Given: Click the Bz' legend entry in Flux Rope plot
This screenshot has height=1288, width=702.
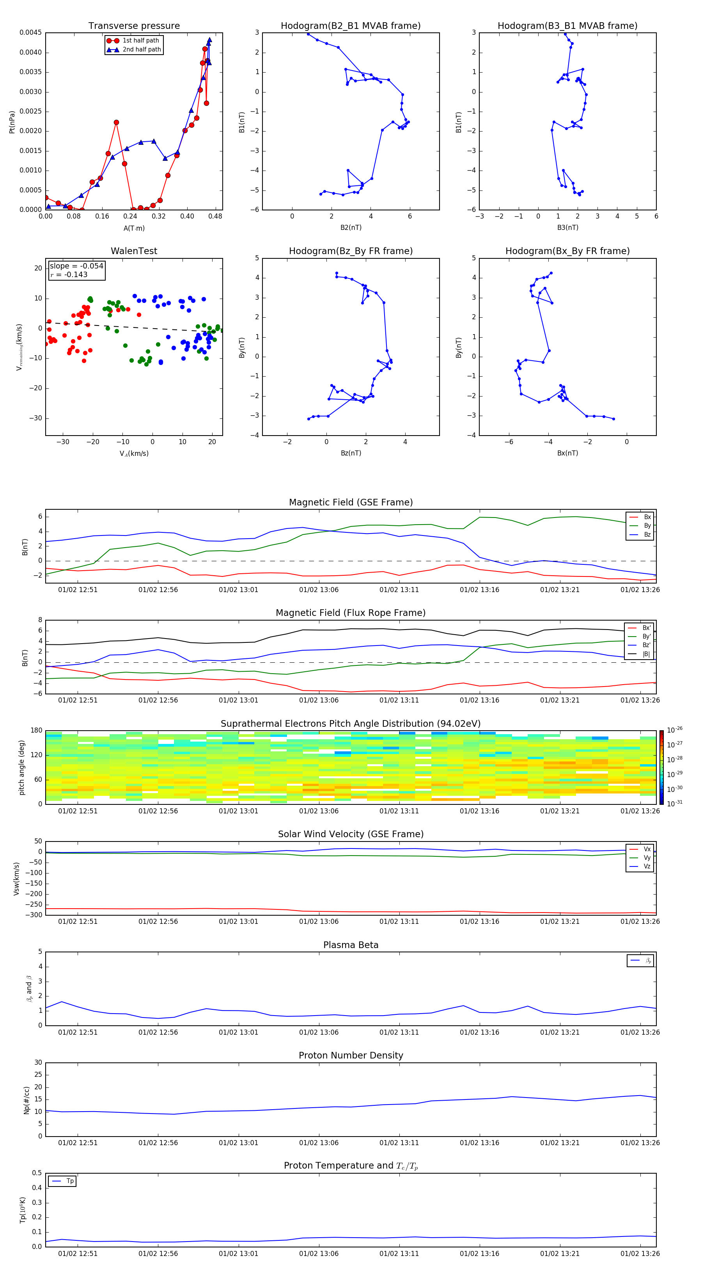Looking at the screenshot, I should (640, 645).
